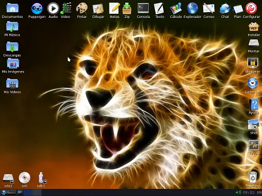Open the Dibujar drawing application
Viewport: 262px width, 196px height.
click(98, 9)
